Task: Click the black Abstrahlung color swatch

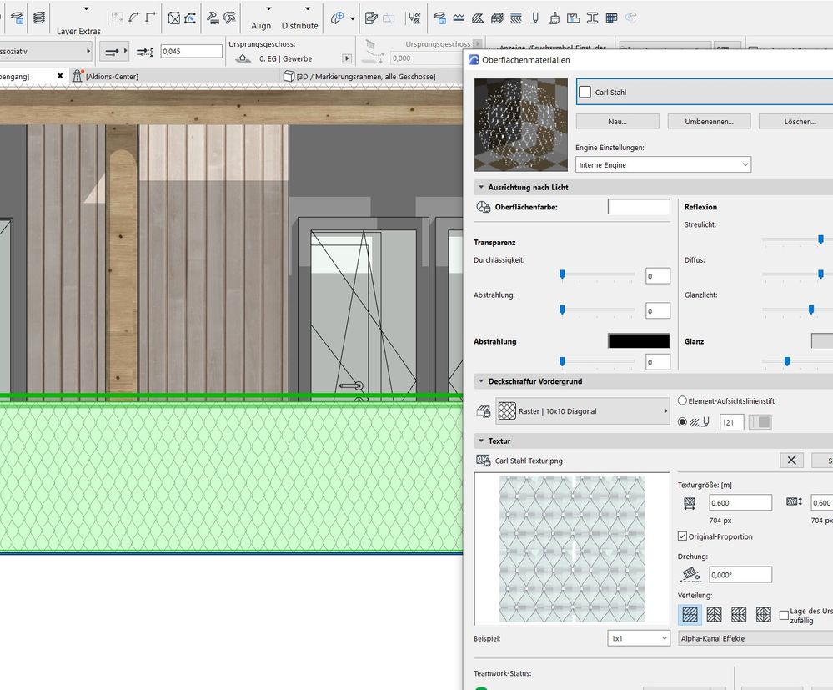Action: (x=638, y=341)
